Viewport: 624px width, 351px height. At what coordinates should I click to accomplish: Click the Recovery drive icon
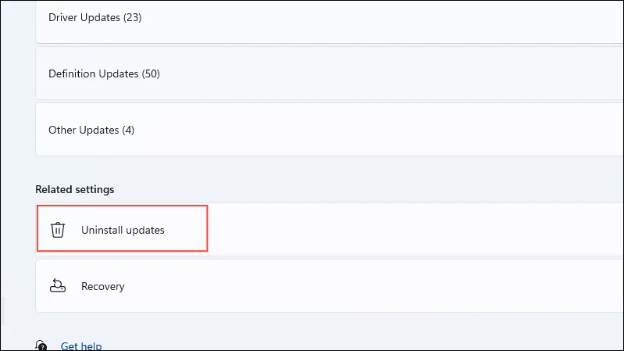tap(58, 285)
